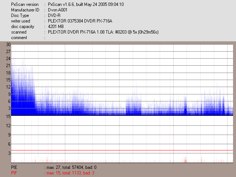The width and height of the screenshot is (236, 177).
Task: Select the PxScan version label
Action: (x=25, y=4)
